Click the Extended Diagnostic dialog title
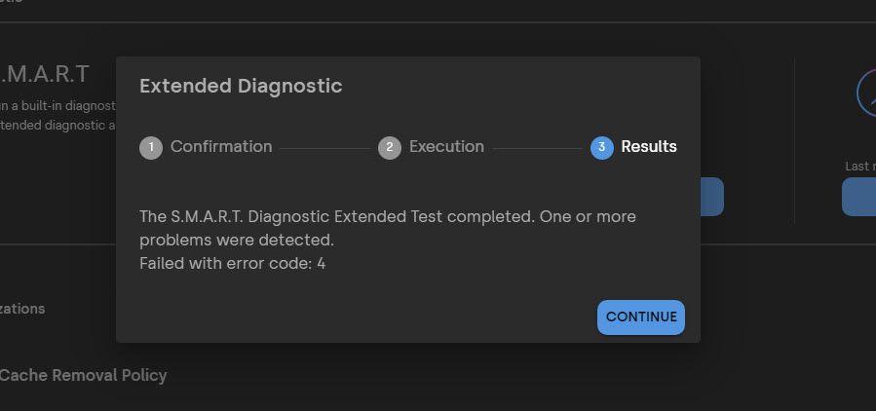876x411 pixels. coord(241,86)
